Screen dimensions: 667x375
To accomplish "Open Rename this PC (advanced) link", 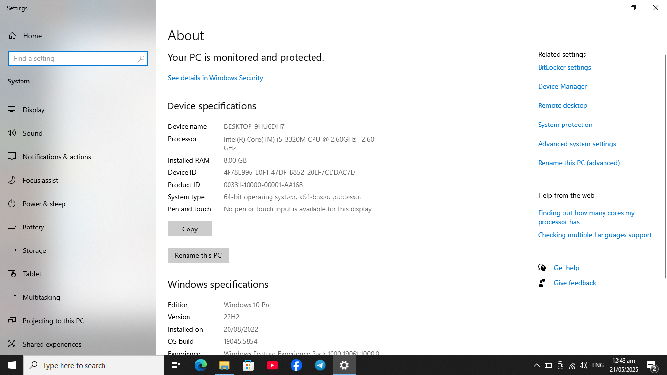I will click(579, 163).
